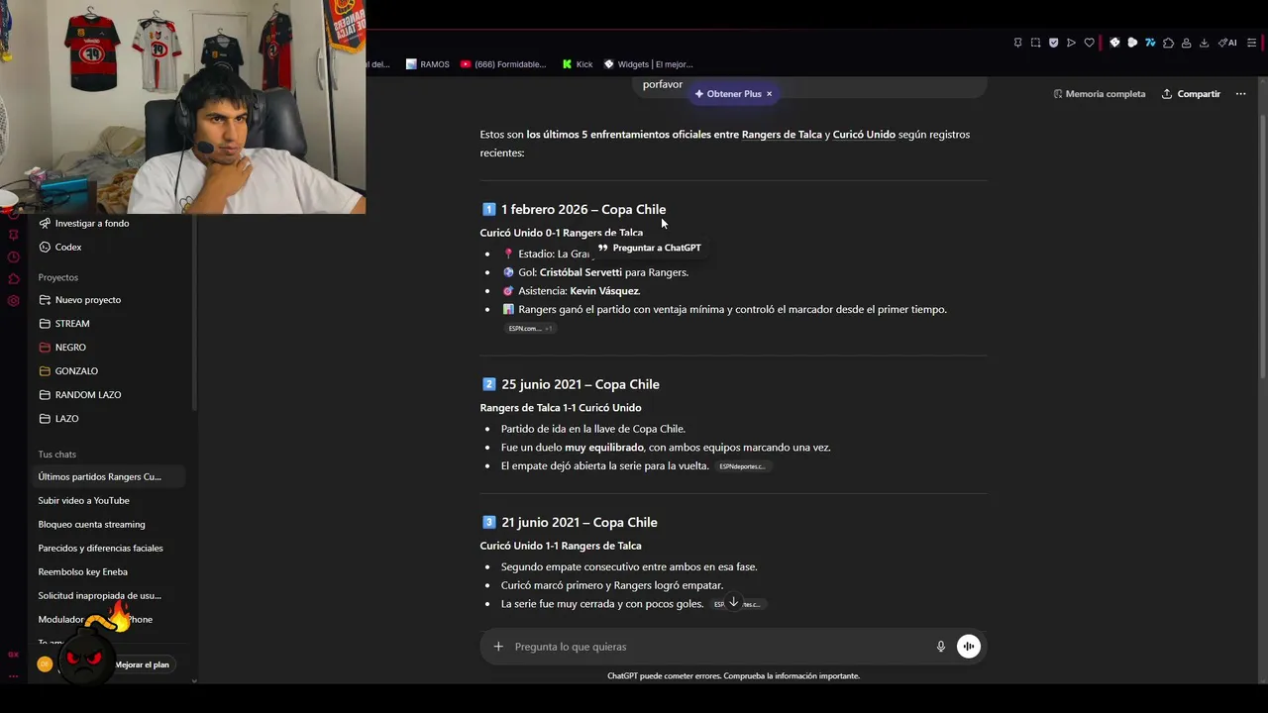Click Memoria completa indicator
The height and width of the screenshot is (713, 1268).
pyautogui.click(x=1099, y=94)
